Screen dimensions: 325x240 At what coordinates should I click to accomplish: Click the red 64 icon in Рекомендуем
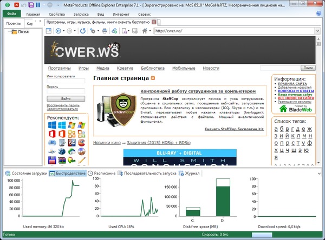(71, 143)
